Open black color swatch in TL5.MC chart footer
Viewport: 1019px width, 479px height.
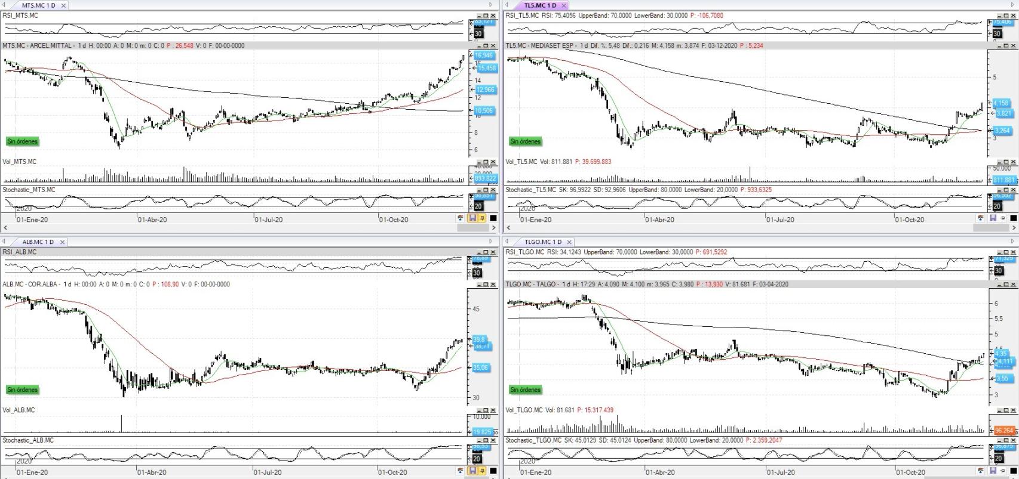pyautogui.click(x=1014, y=218)
